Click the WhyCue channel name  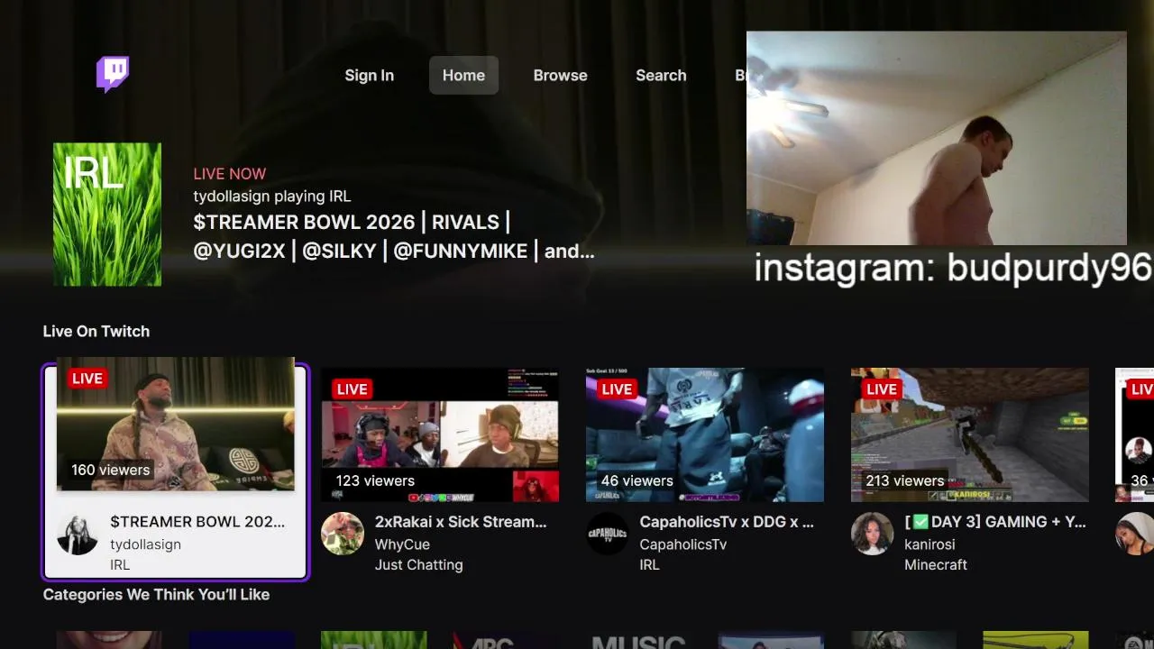402,544
